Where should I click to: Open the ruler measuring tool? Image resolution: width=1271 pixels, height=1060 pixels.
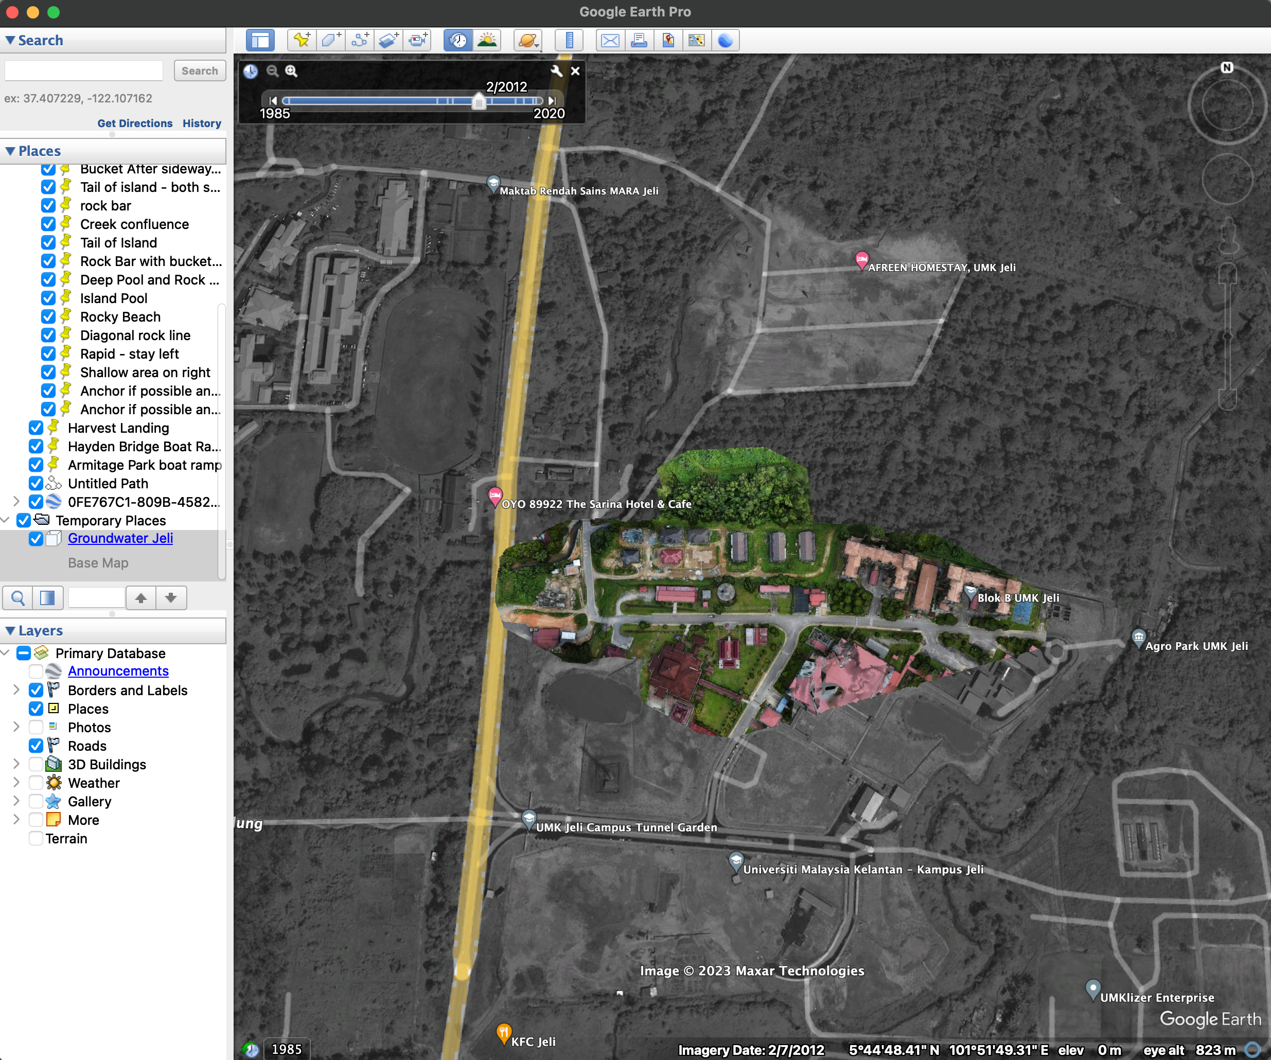[x=569, y=41]
